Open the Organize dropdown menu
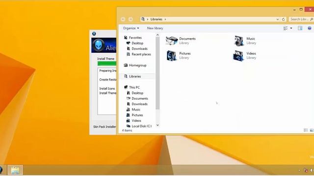The width and height of the screenshot is (314, 176). pos(131,28)
